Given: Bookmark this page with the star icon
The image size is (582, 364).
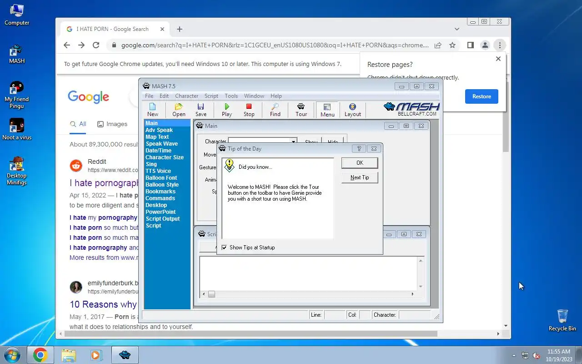Looking at the screenshot, I should 452,45.
